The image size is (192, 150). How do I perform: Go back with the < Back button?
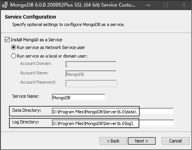113,141
